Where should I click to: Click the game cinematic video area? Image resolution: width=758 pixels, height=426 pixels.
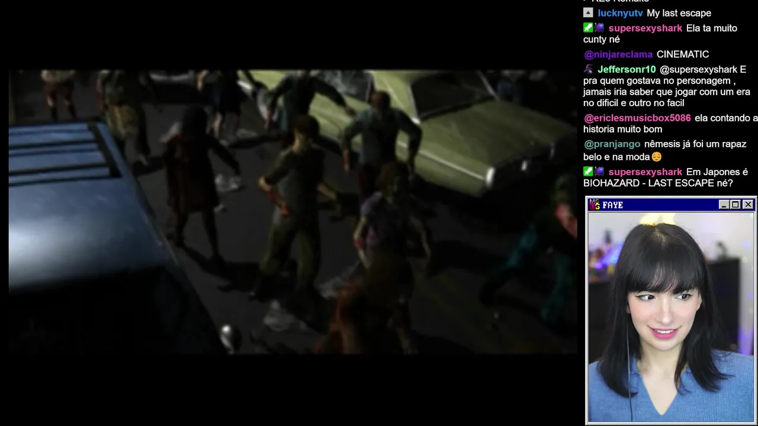[293, 212]
